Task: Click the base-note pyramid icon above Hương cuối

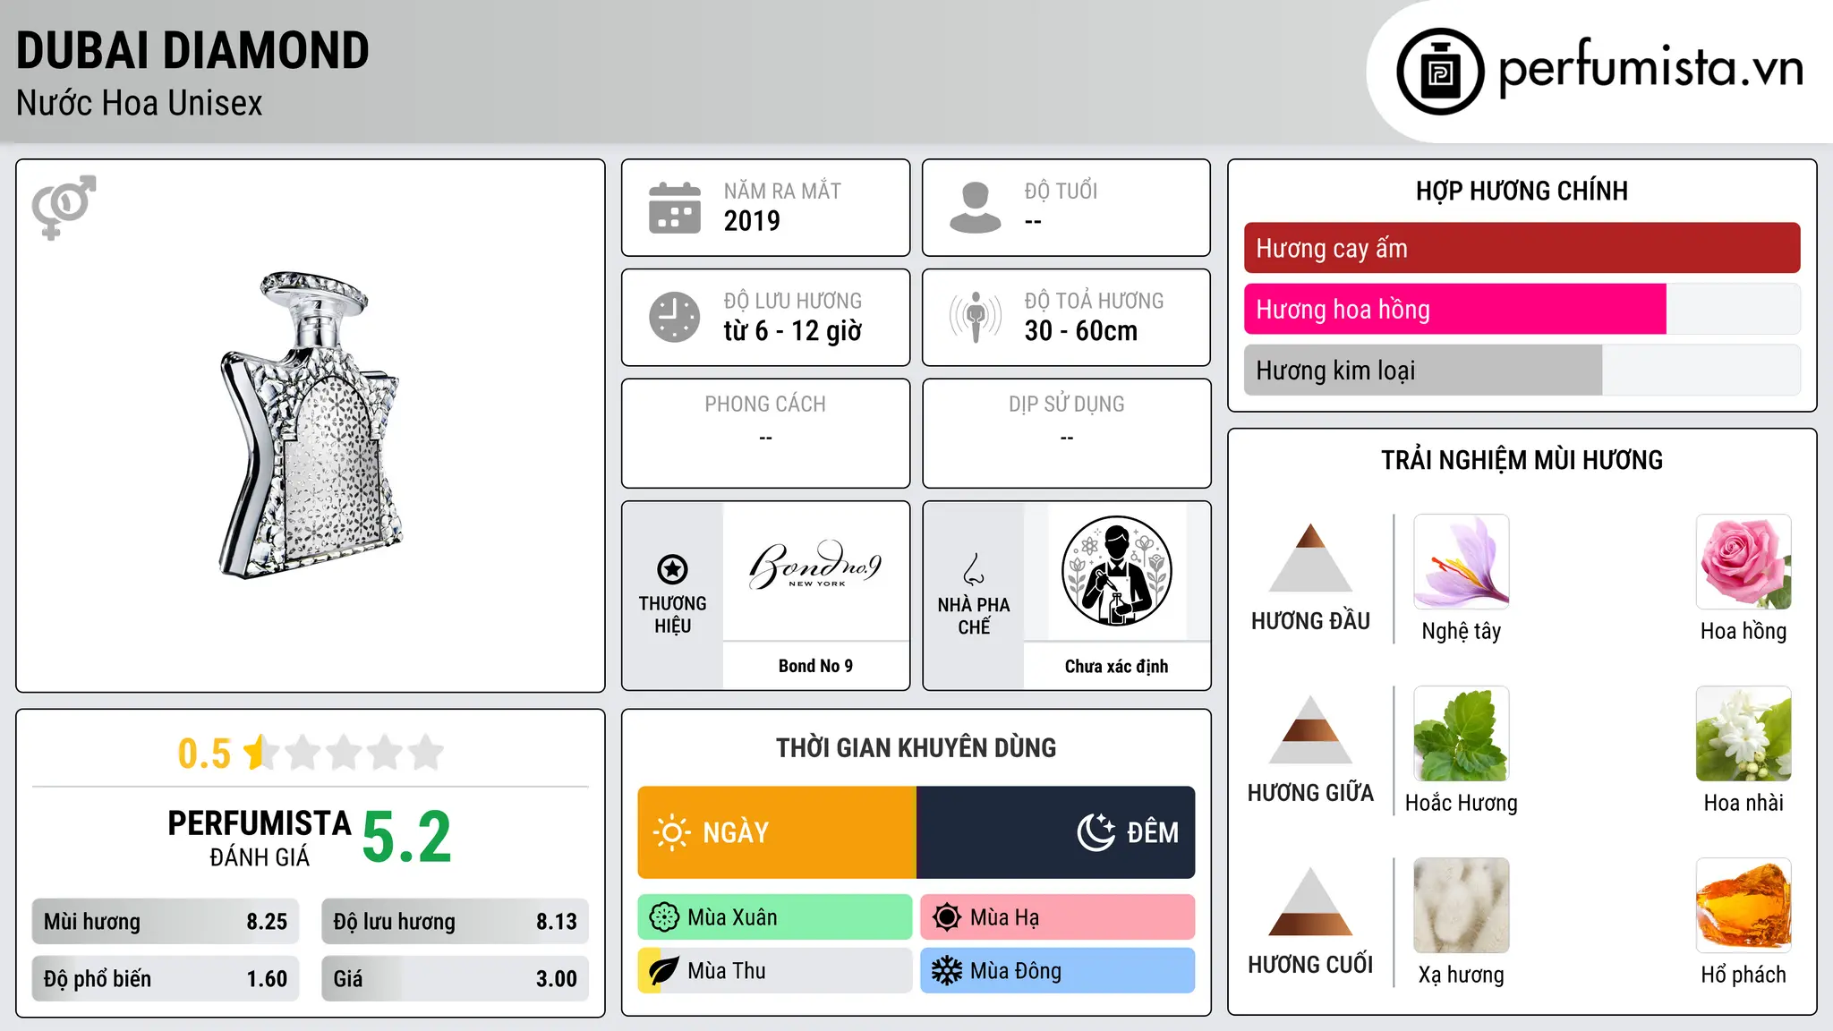Action: tap(1310, 901)
